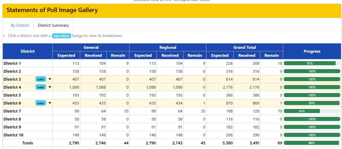Click the District 6 row label

pyautogui.click(x=12, y=103)
